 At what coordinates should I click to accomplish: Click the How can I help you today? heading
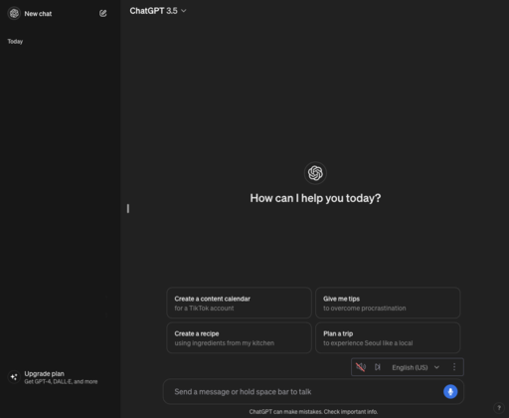(x=315, y=198)
